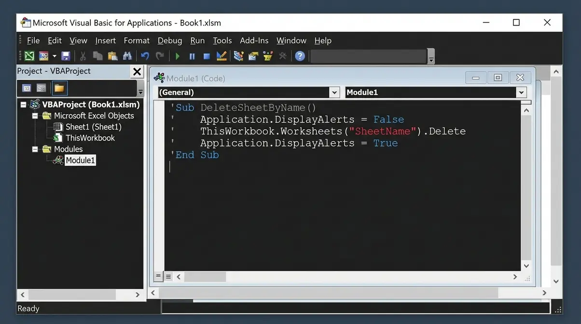The width and height of the screenshot is (581, 324).
Task: Switch to Procedure View button
Action: tap(158, 277)
